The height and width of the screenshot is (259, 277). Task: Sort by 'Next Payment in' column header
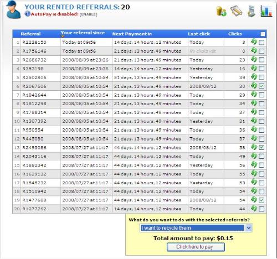click(x=132, y=34)
